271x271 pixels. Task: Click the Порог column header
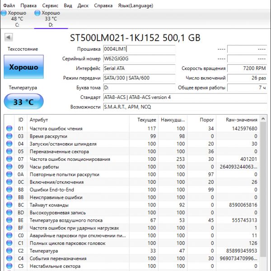202,120
